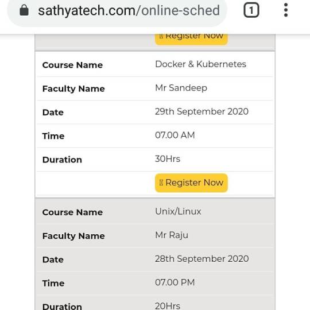
Task: Open the tab switcher showing 1 tab
Action: [251, 10]
